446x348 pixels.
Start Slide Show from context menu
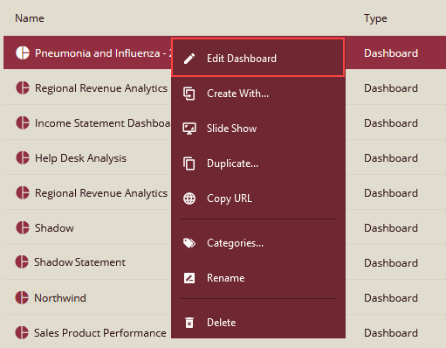tap(258, 129)
